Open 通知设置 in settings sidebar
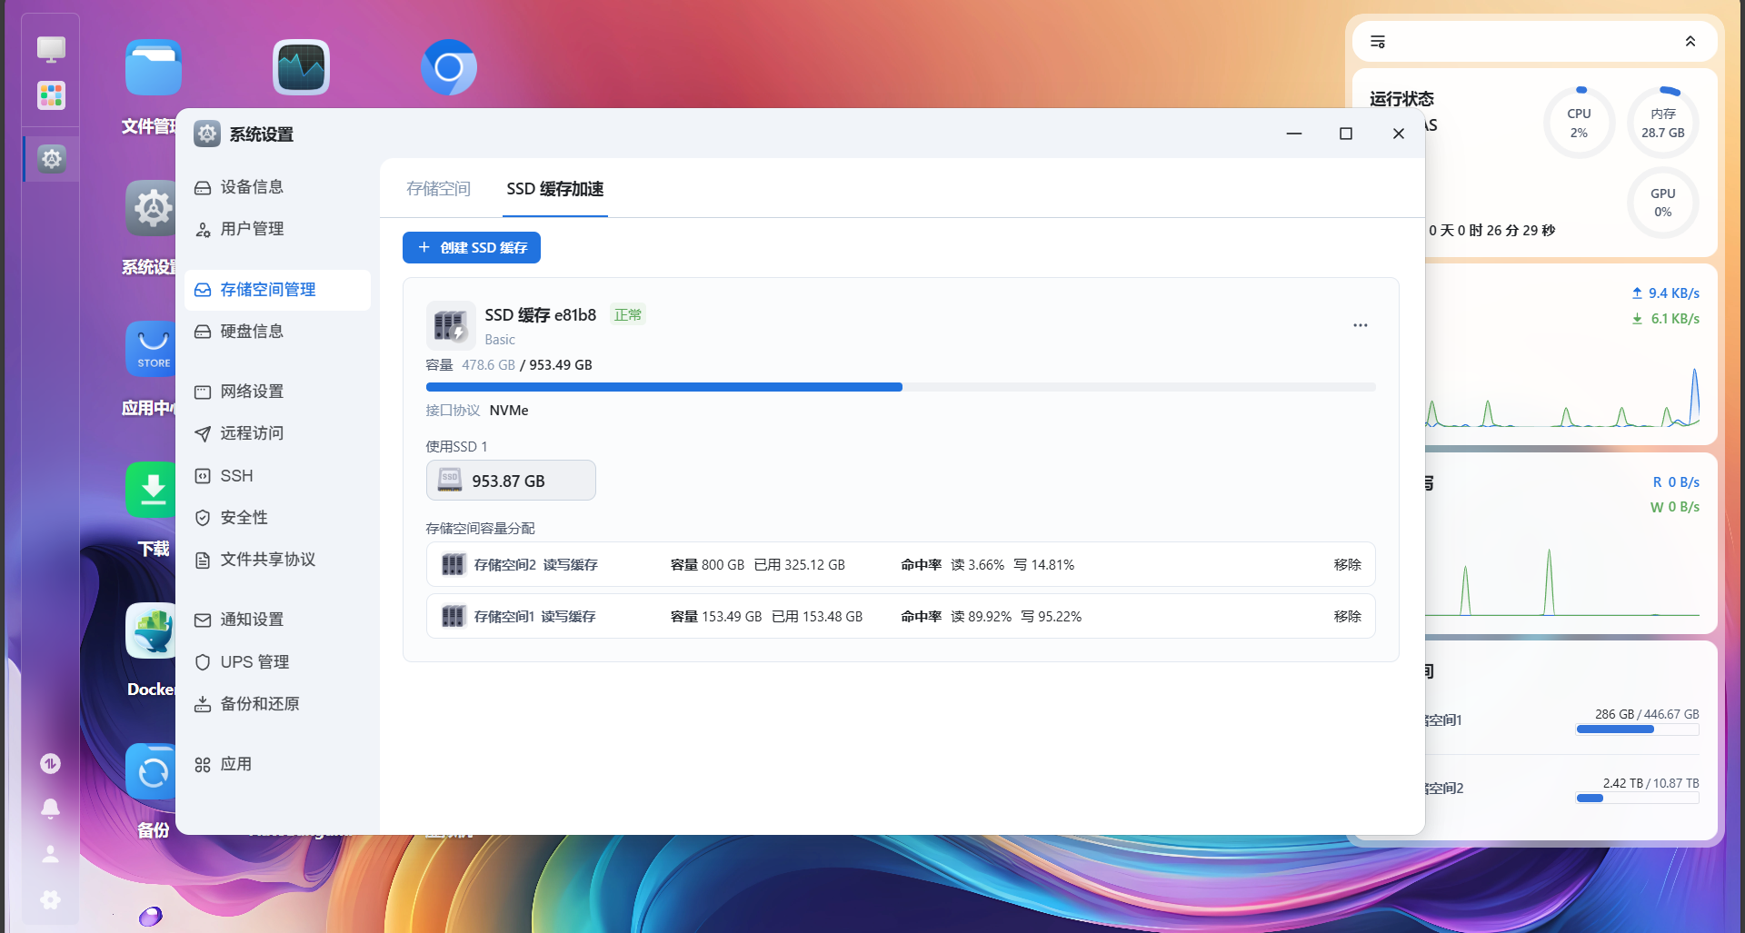The width and height of the screenshot is (1745, 933). [277, 620]
